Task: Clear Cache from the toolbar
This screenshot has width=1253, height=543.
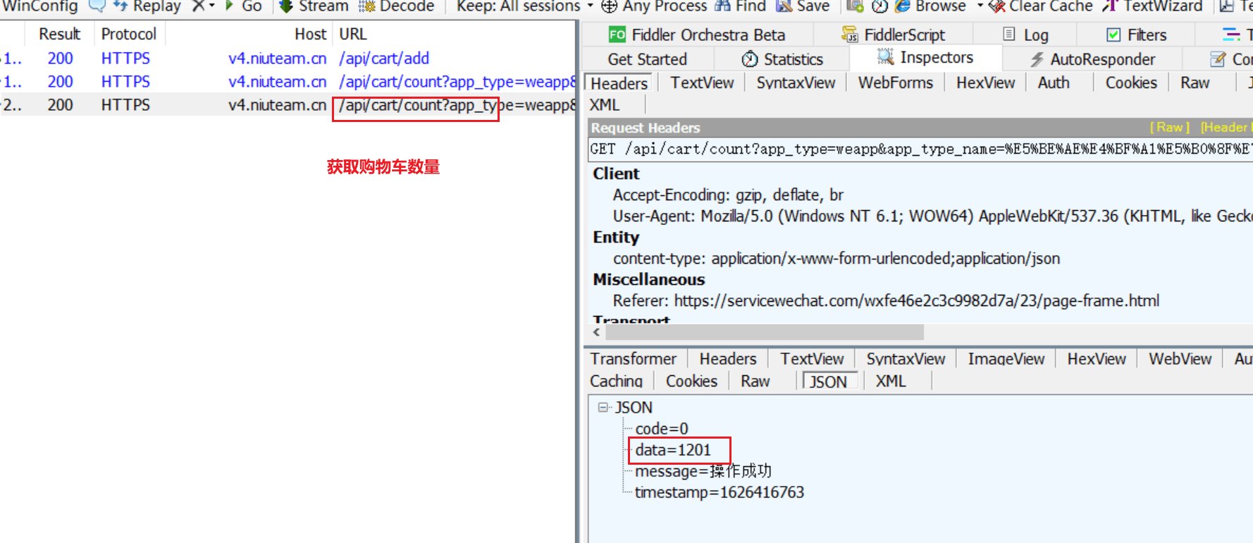Action: pos(1041,6)
